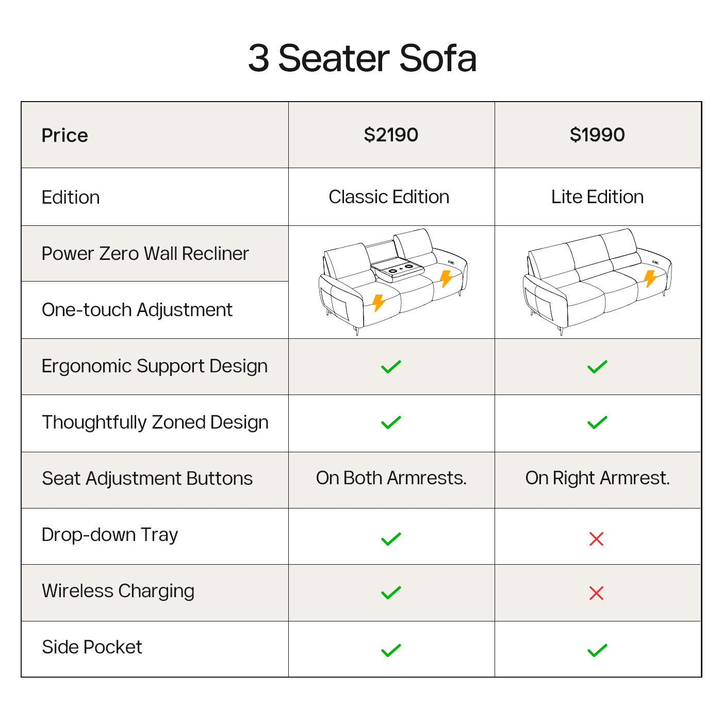
Task: Click the Classic Edition Thoughtfully Zoned checkmark
Action: pyautogui.click(x=391, y=423)
